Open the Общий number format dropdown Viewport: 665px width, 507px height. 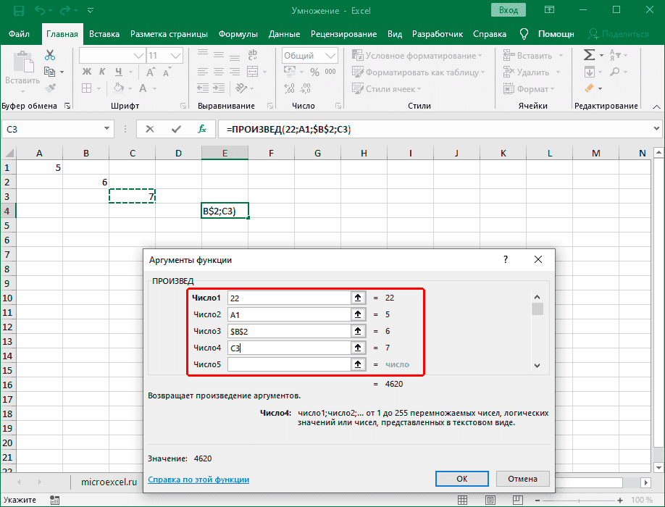(332, 54)
